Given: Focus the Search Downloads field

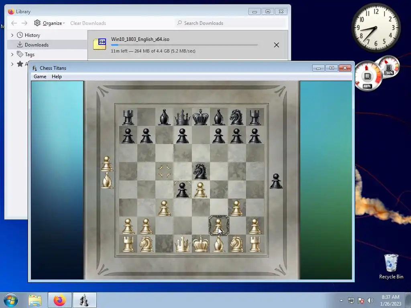Looking at the screenshot, I should [231, 23].
